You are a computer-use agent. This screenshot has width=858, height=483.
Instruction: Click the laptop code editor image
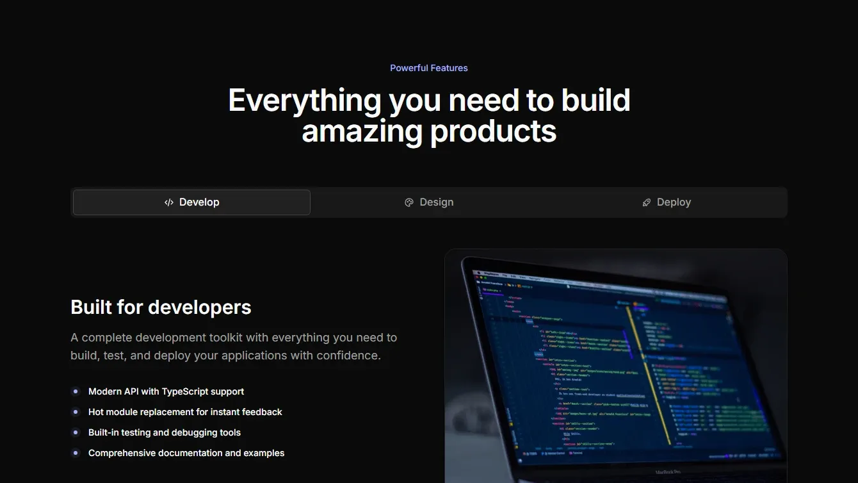click(615, 365)
